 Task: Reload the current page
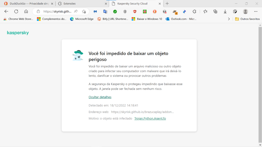(x=16, y=11)
